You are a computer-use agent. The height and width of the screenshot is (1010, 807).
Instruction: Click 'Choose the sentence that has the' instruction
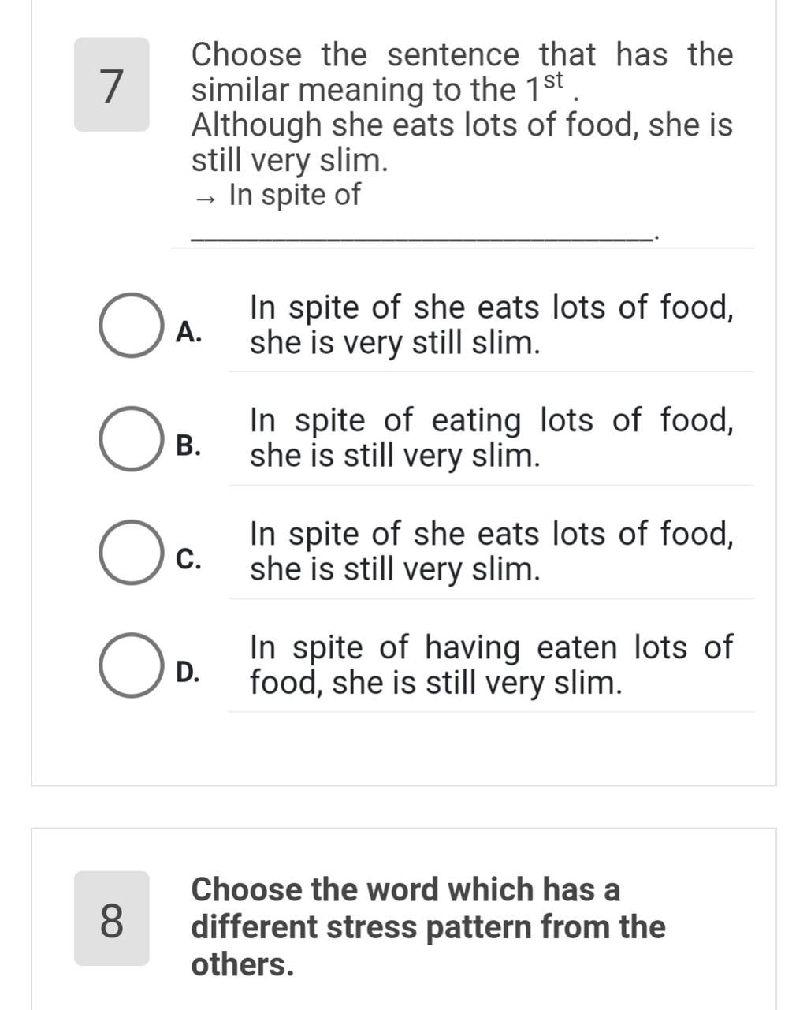[462, 55]
